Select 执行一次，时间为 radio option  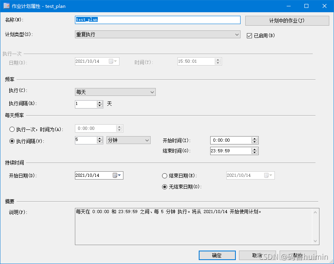coord(12,129)
